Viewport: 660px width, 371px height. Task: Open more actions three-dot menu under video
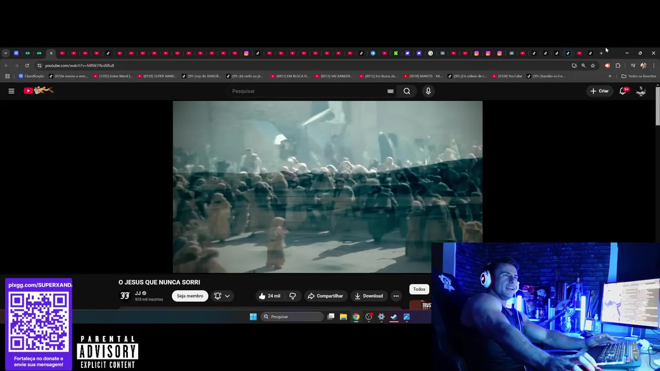396,296
